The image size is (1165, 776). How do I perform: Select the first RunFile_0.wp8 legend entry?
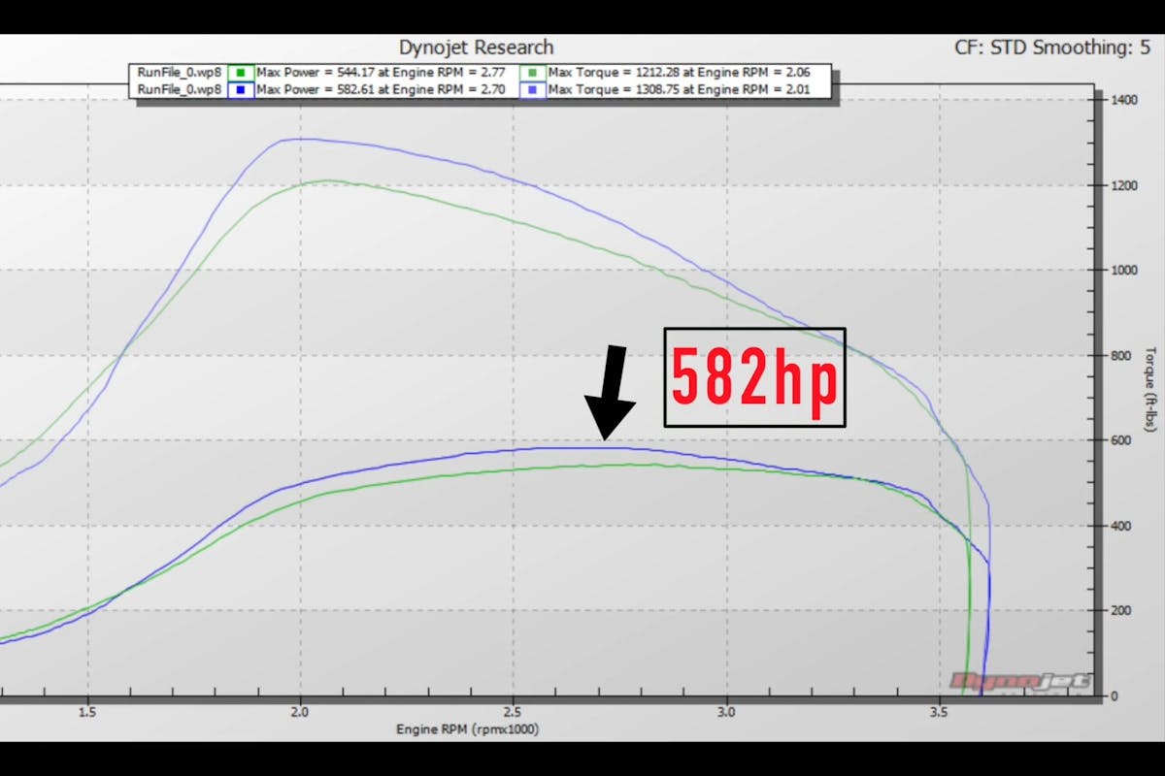[x=180, y=73]
